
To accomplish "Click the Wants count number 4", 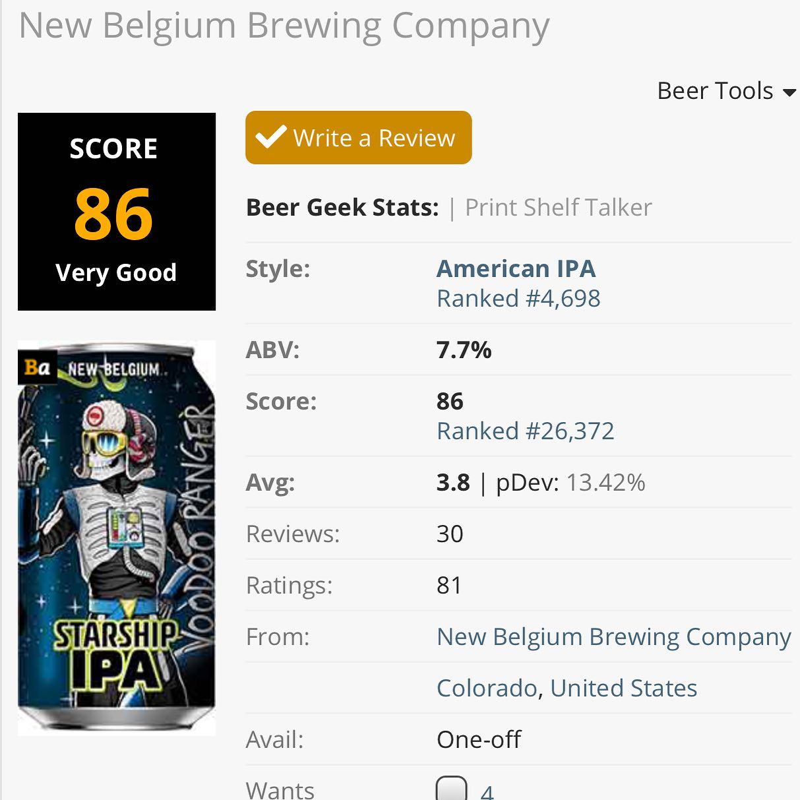I will click(x=487, y=791).
